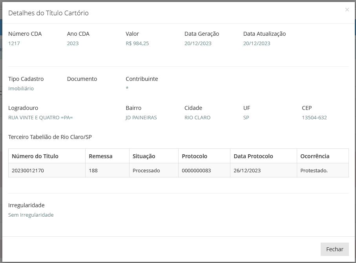Click protocol number 0000000083 cell

pos(204,170)
